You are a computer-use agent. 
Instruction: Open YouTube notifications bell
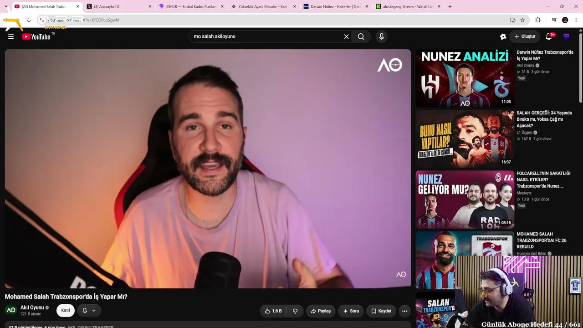(549, 36)
